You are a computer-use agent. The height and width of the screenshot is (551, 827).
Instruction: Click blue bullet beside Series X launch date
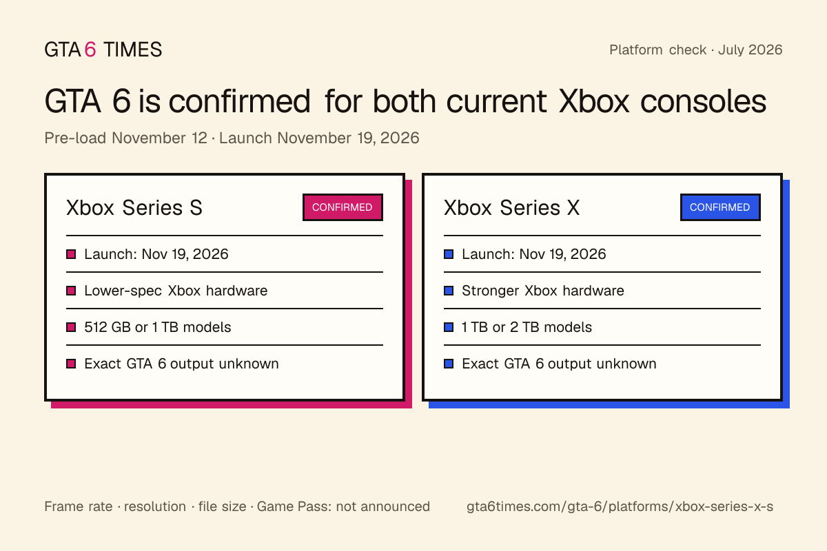(448, 254)
